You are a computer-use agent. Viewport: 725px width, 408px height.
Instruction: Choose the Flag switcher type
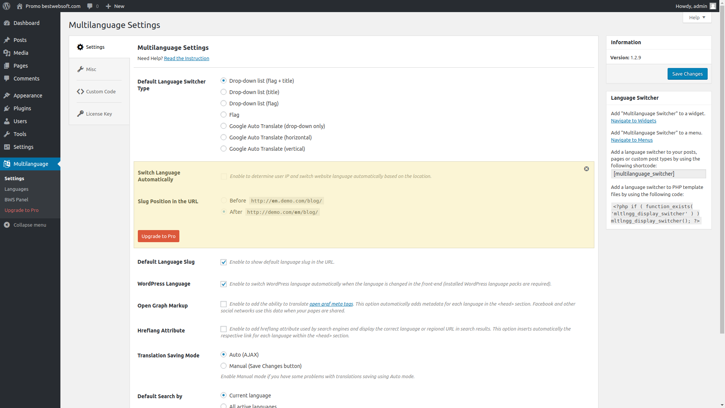click(x=224, y=114)
